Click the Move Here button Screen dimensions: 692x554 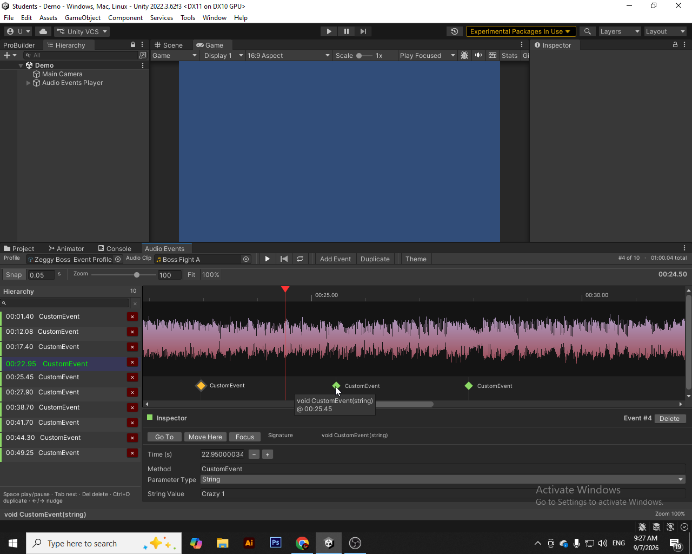click(x=205, y=437)
